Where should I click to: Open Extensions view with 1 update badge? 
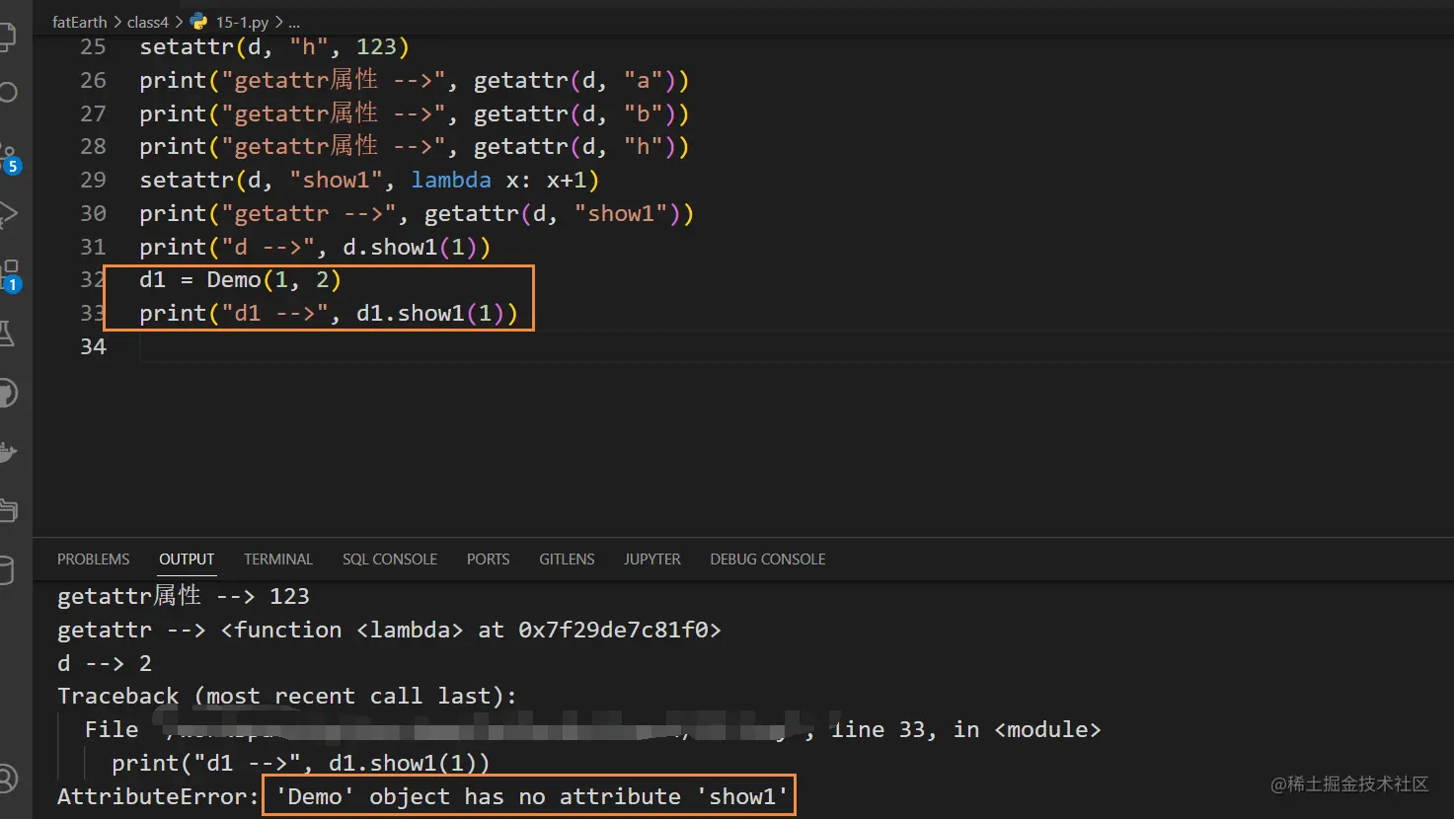pyautogui.click(x=10, y=276)
